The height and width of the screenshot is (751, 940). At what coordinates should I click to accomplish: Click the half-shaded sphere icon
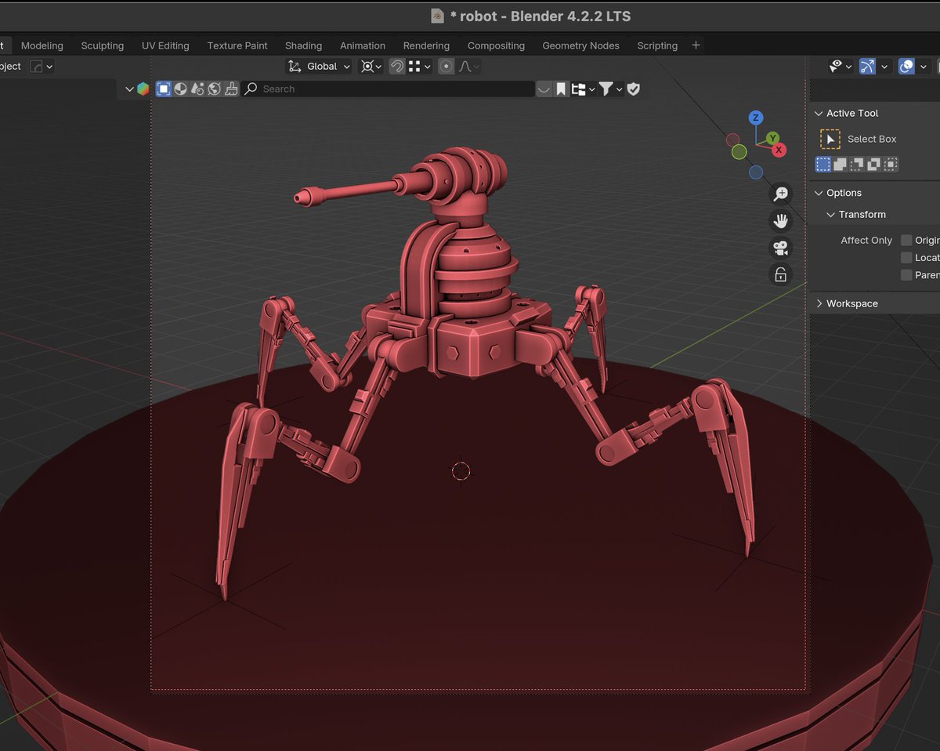pyautogui.click(x=180, y=89)
